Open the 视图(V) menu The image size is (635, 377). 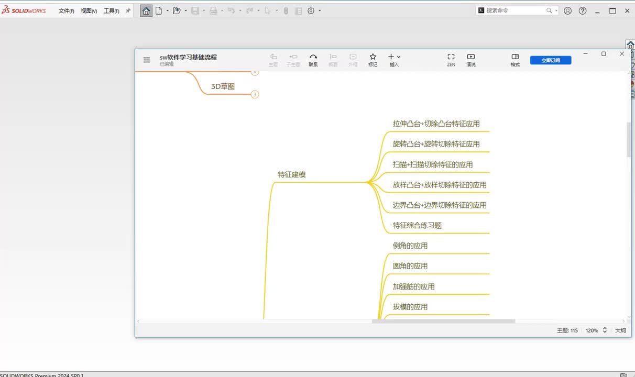tap(89, 11)
